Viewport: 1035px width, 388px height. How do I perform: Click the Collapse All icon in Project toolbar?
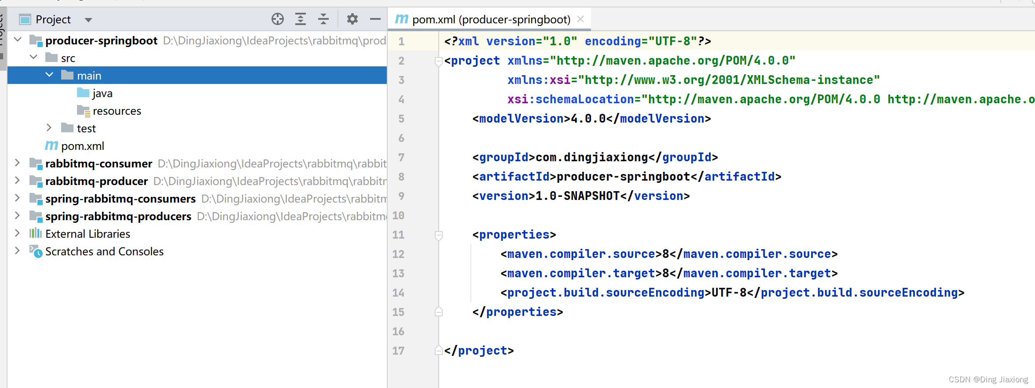[323, 19]
